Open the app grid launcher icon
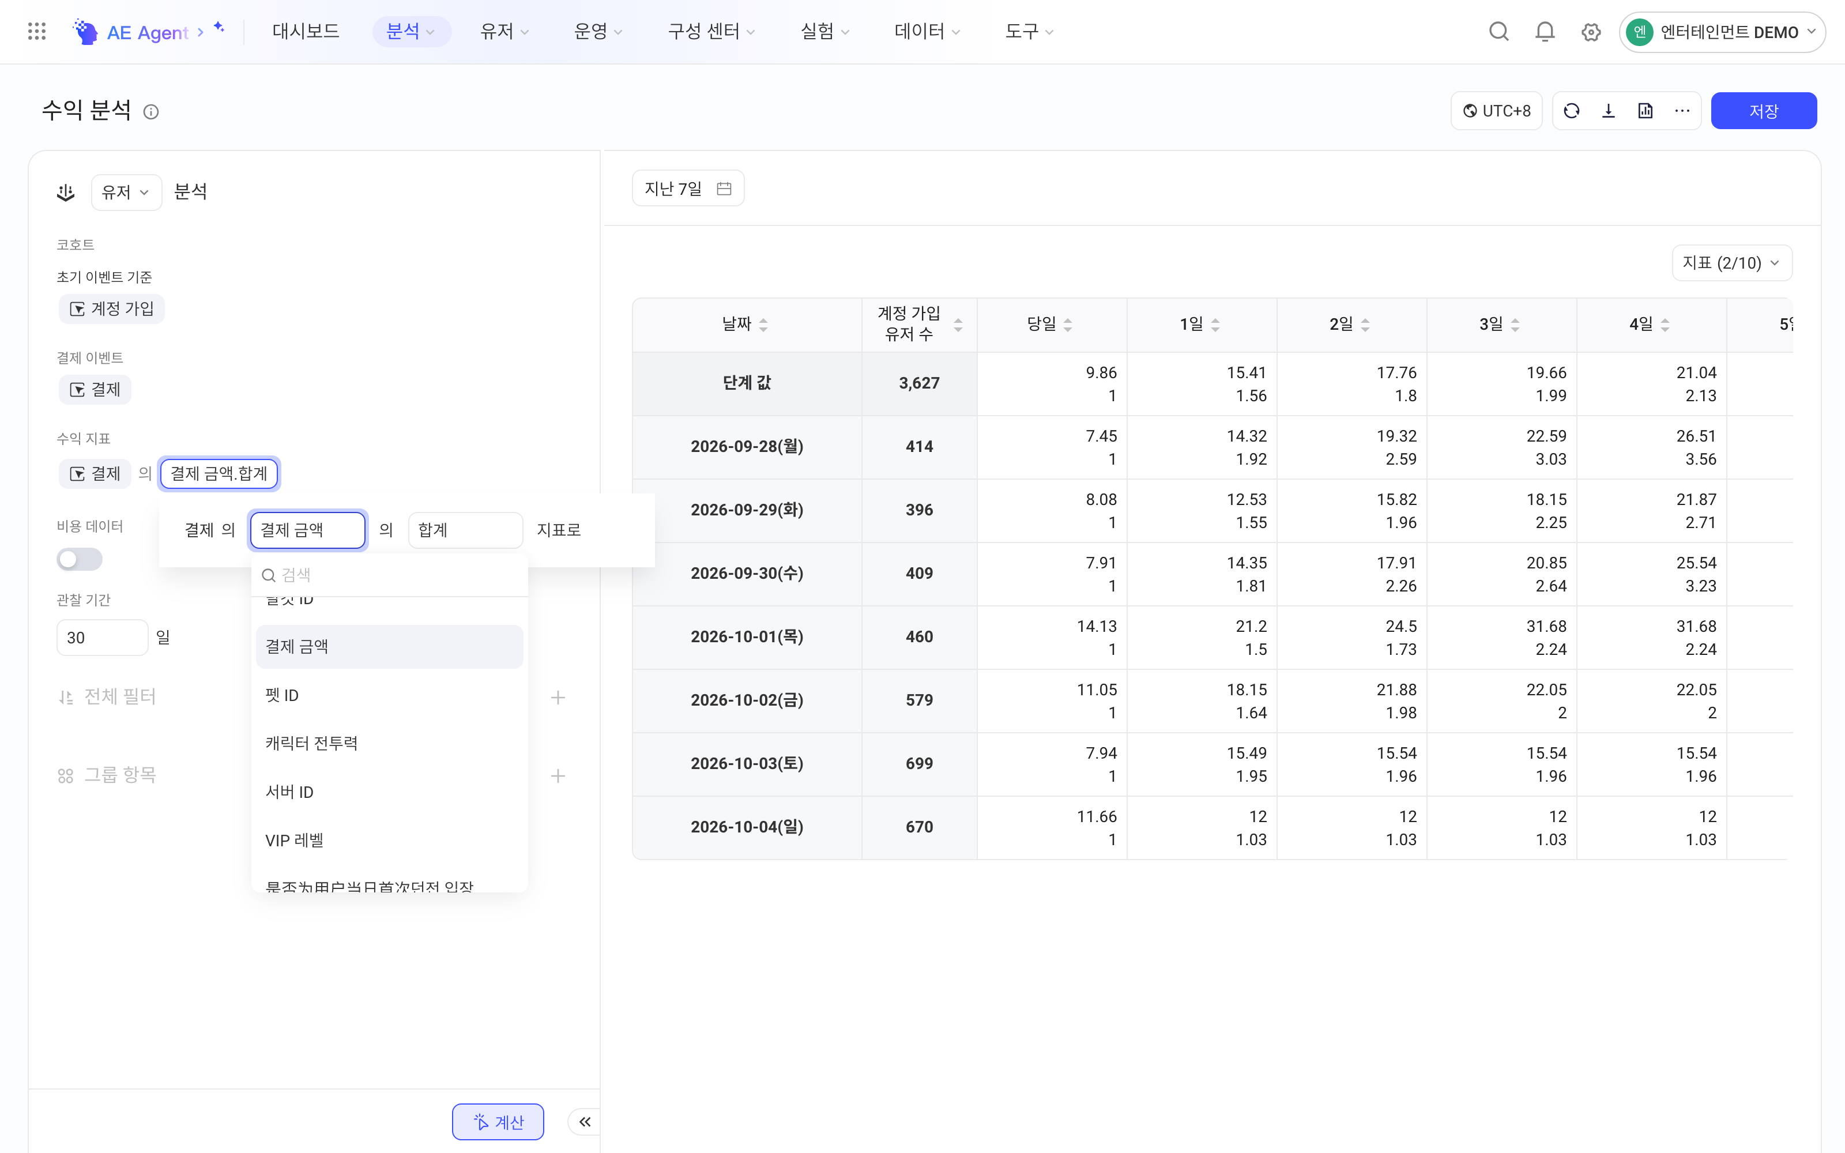 tap(36, 31)
